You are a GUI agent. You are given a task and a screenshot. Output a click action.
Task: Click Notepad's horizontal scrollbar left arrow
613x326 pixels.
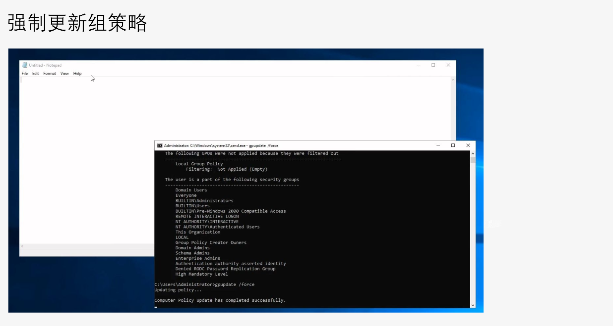[x=22, y=246]
